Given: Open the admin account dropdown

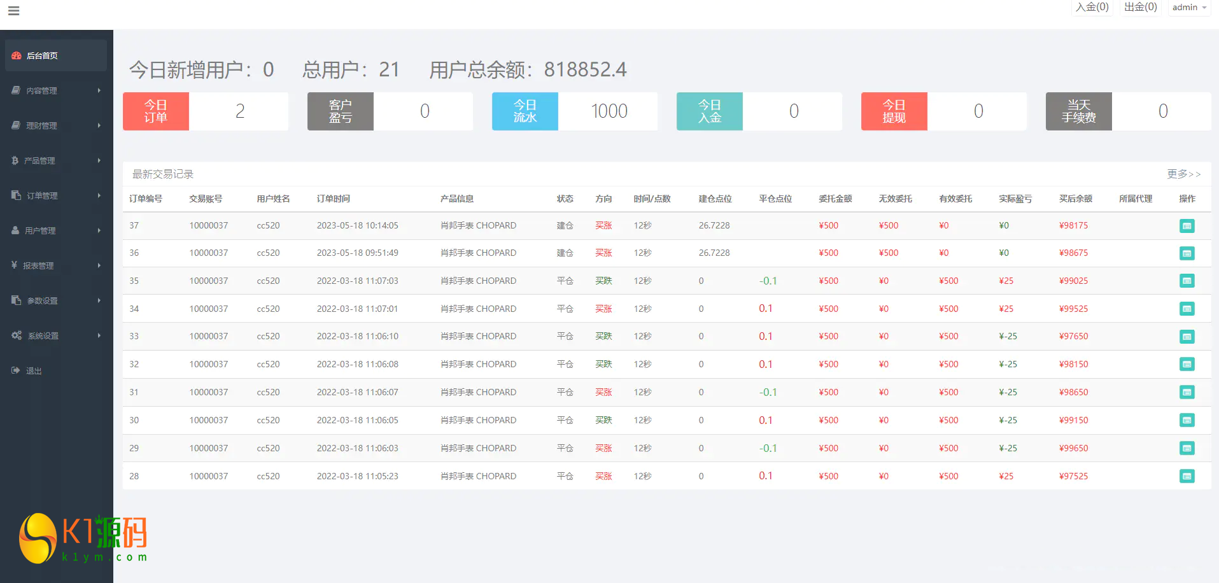Looking at the screenshot, I should tap(1188, 8).
